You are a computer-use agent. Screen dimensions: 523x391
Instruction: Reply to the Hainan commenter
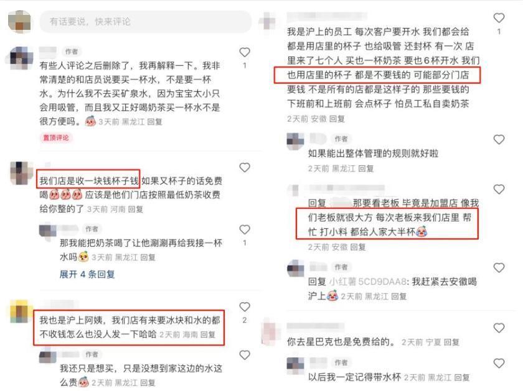207,334
